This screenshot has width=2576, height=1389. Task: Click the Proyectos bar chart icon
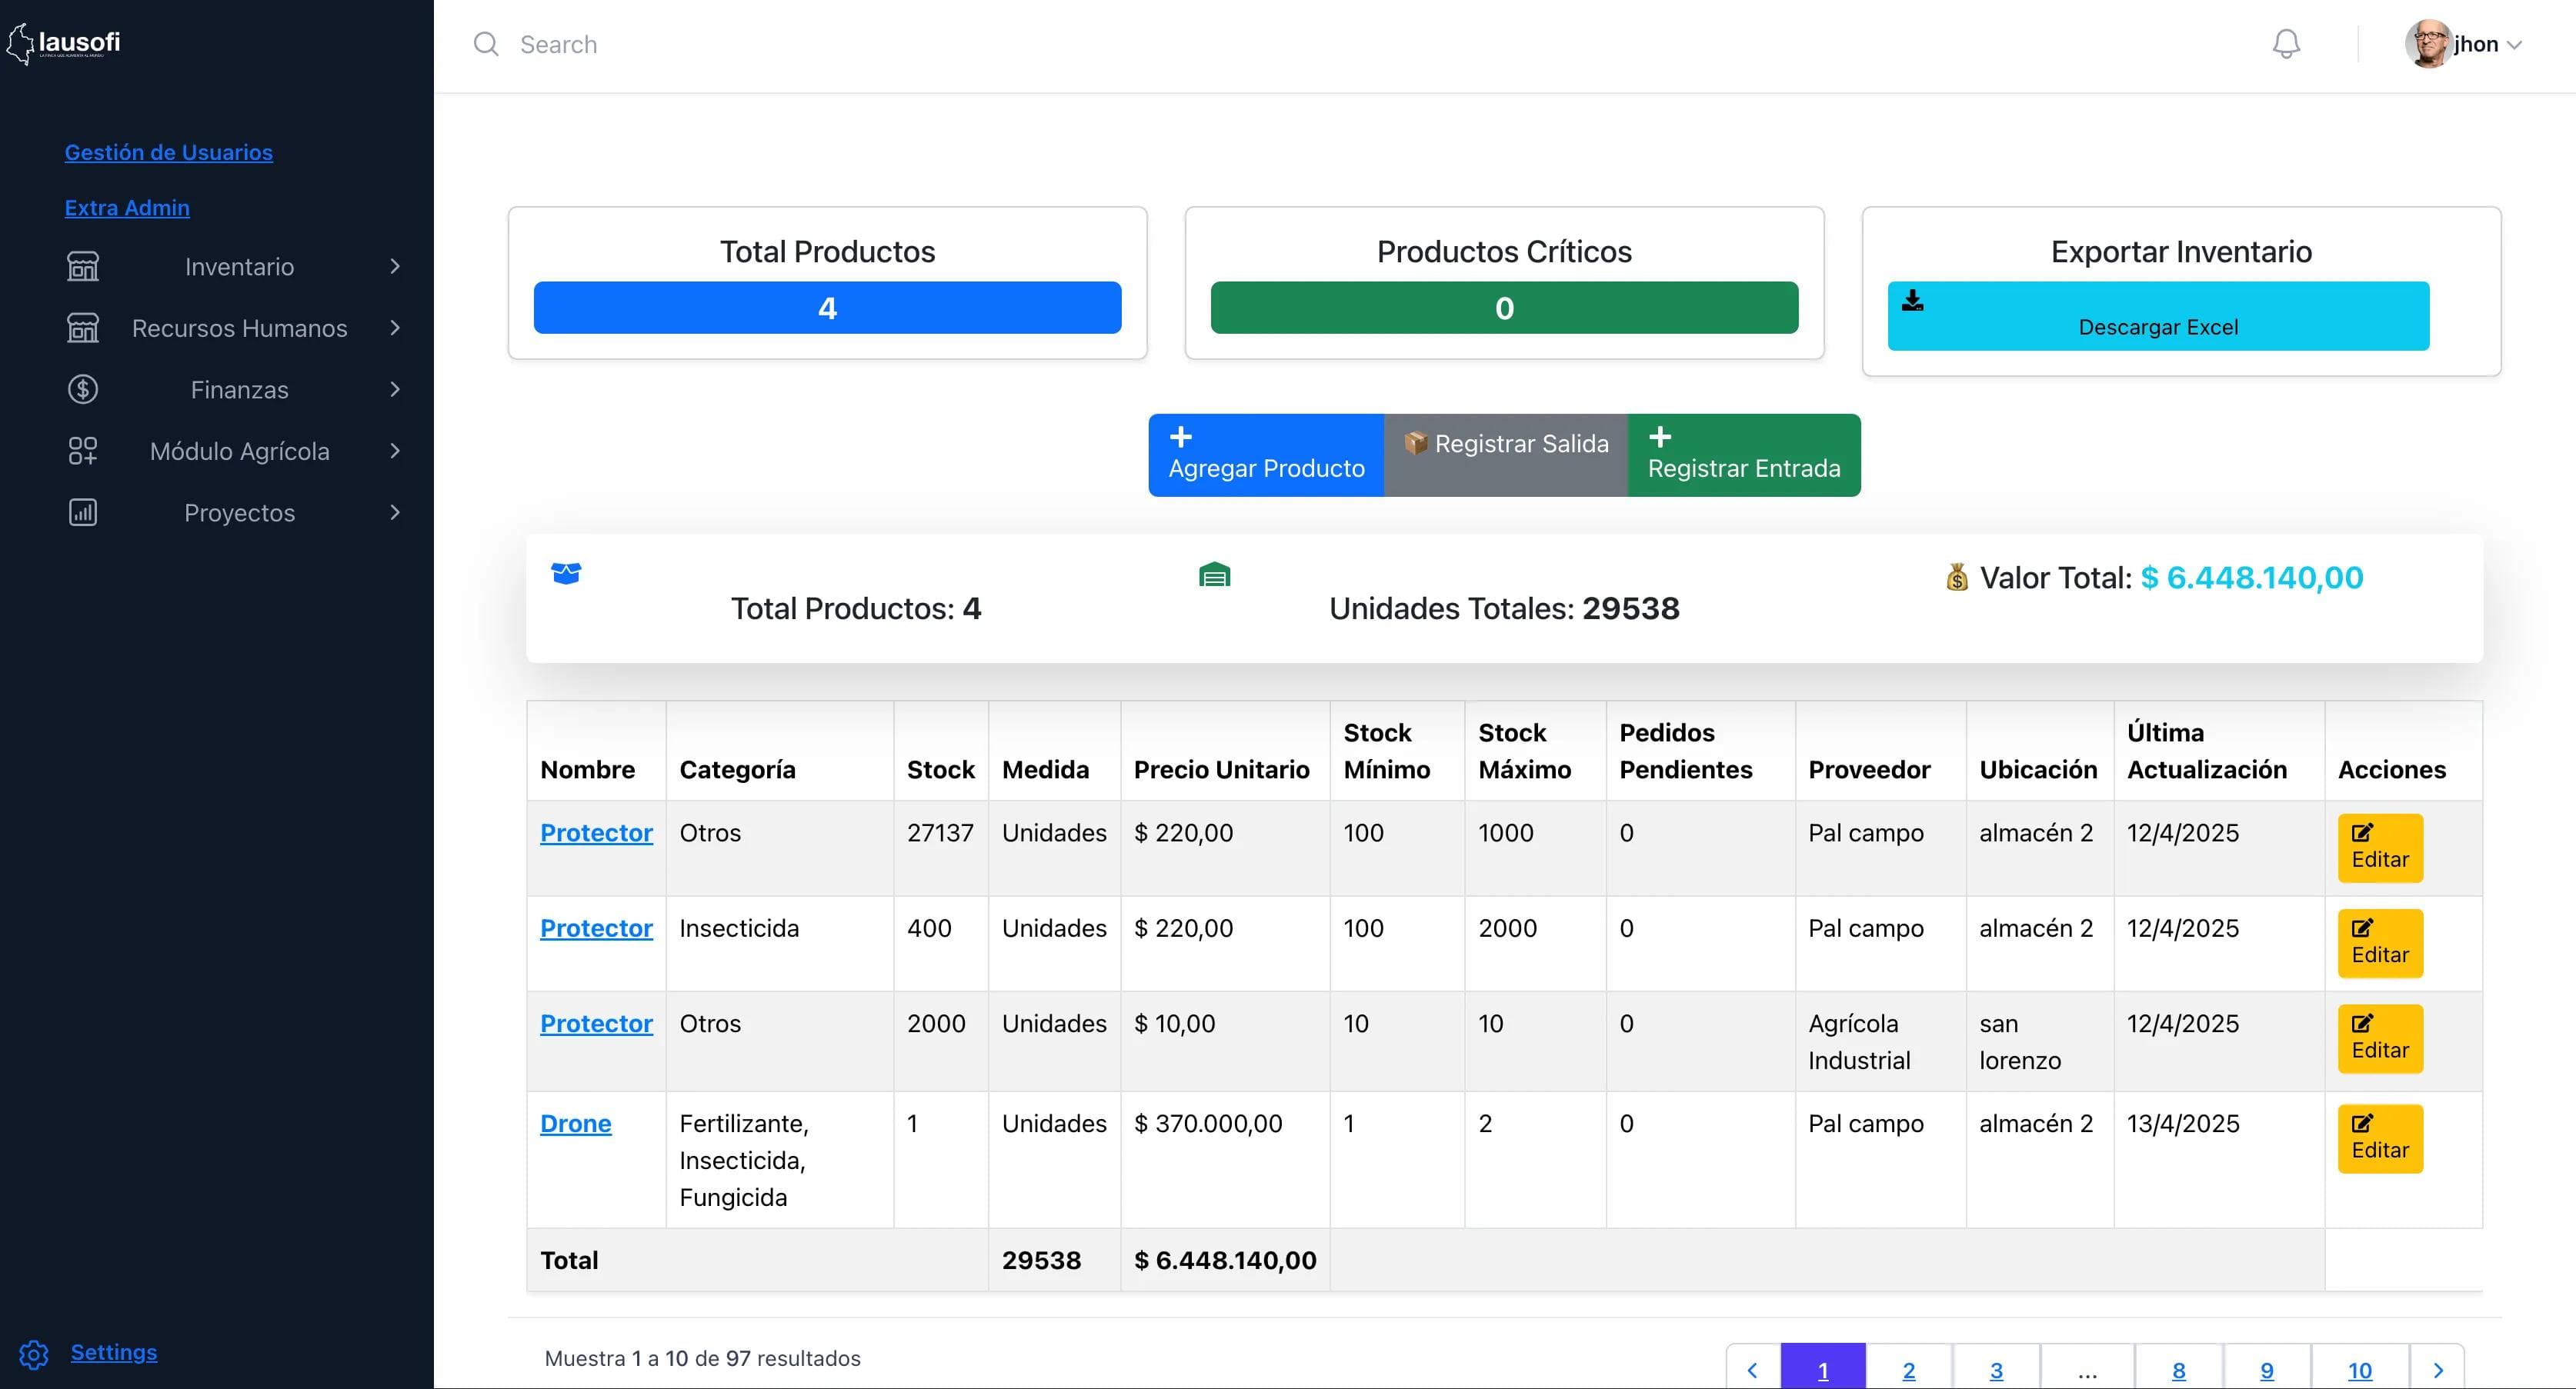click(82, 513)
